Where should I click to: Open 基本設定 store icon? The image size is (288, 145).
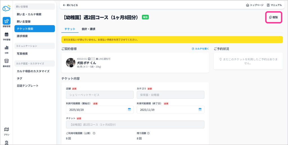click(x=6, y=63)
